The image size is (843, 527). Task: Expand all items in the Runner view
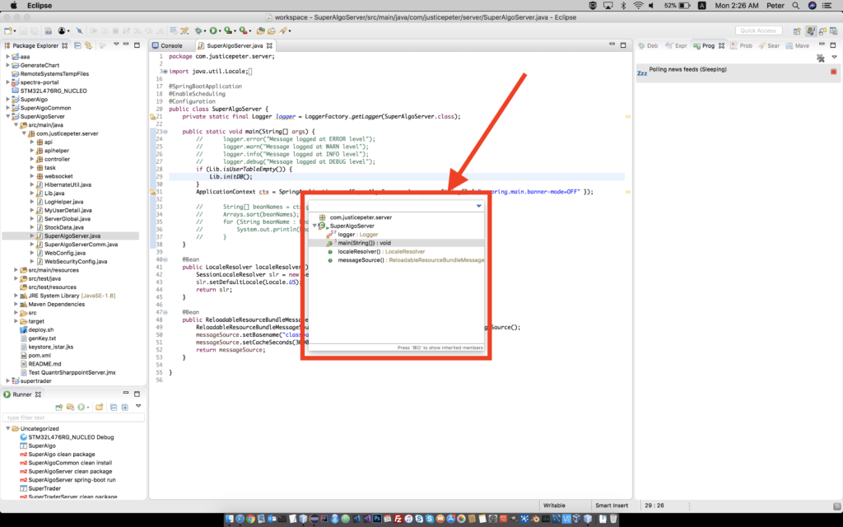click(125, 407)
